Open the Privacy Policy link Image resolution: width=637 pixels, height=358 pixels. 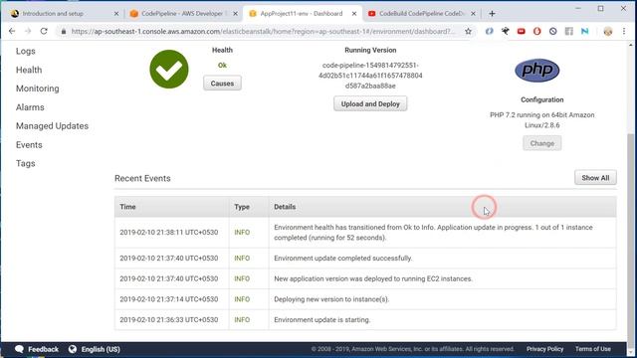point(544,349)
